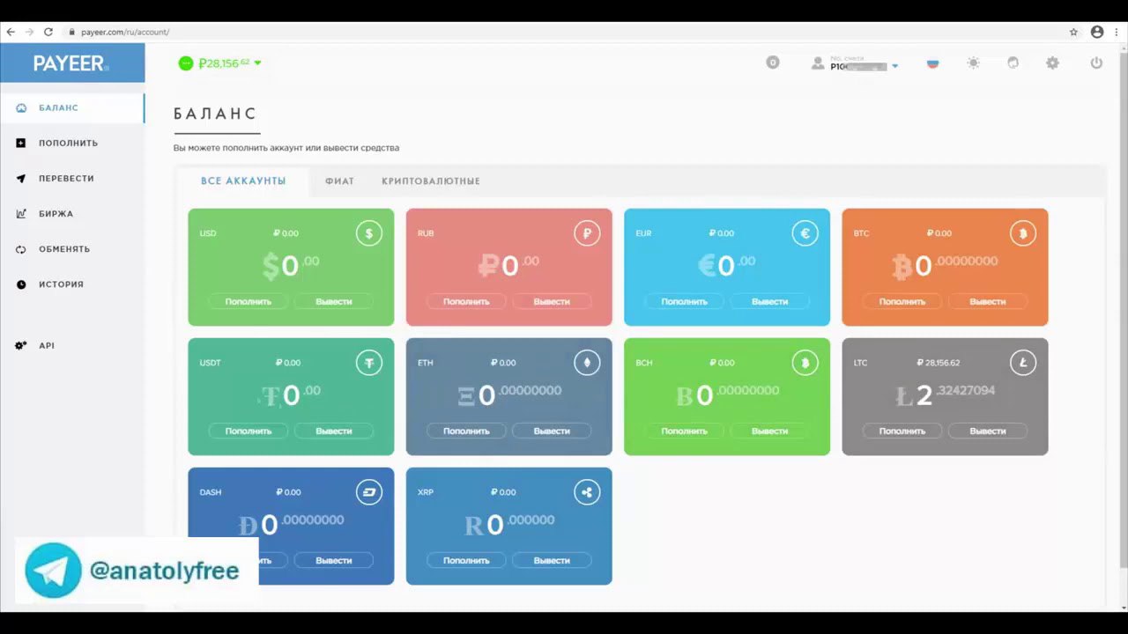Click Вывести on the BCH card
Image resolution: width=1128 pixels, height=634 pixels.
click(770, 431)
